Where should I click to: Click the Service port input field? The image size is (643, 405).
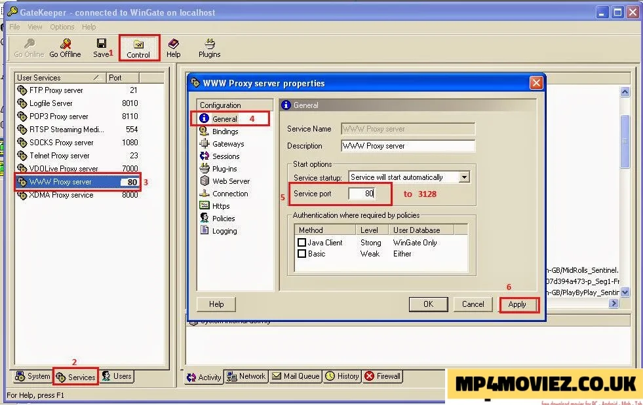click(362, 193)
